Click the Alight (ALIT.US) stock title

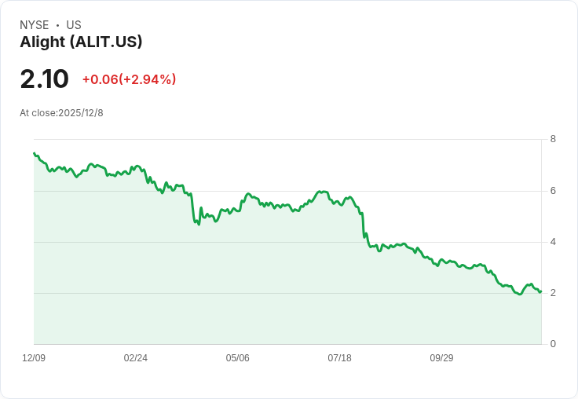pyautogui.click(x=81, y=42)
